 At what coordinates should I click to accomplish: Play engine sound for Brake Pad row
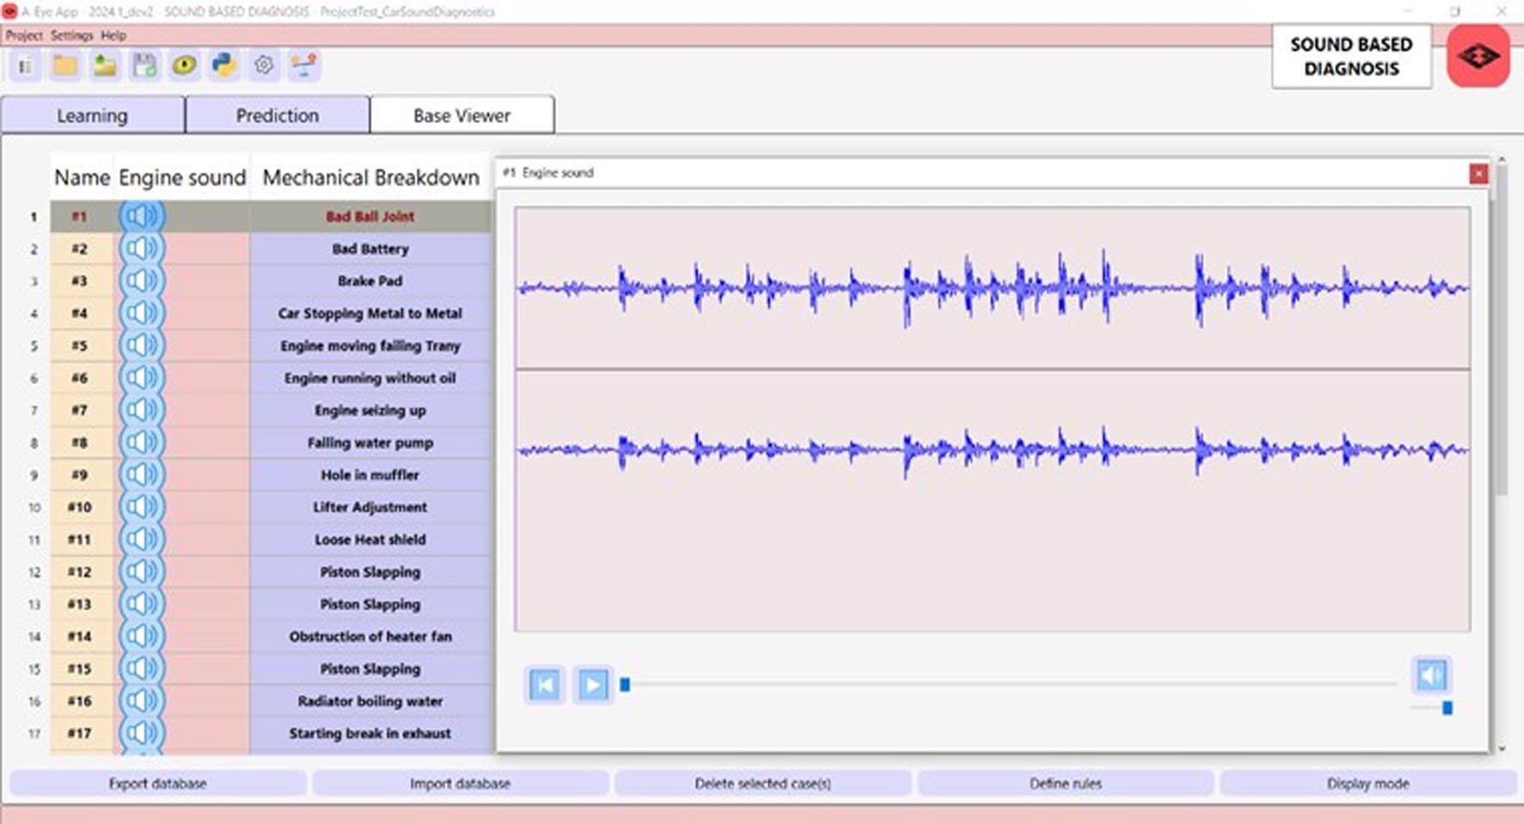[141, 281]
